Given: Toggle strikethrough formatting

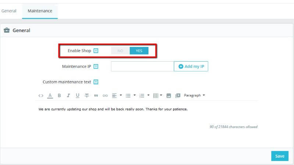Looking at the screenshot, I should coord(87,96).
